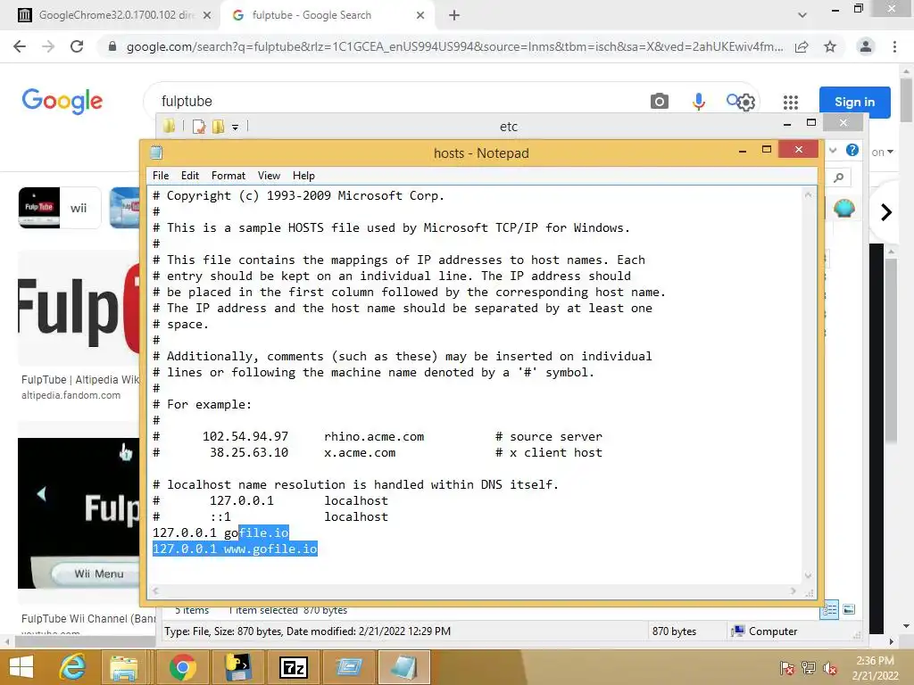
Task: Open the altipedia.fandom.com source link
Action: coord(71,395)
